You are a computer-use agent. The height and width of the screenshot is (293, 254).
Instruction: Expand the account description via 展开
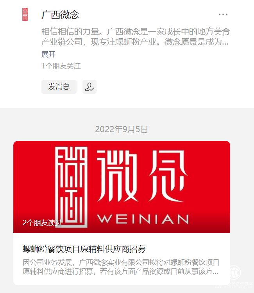pos(48,54)
